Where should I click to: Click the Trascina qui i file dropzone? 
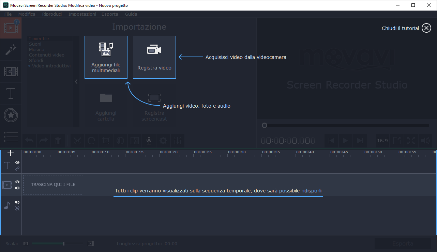(53, 185)
